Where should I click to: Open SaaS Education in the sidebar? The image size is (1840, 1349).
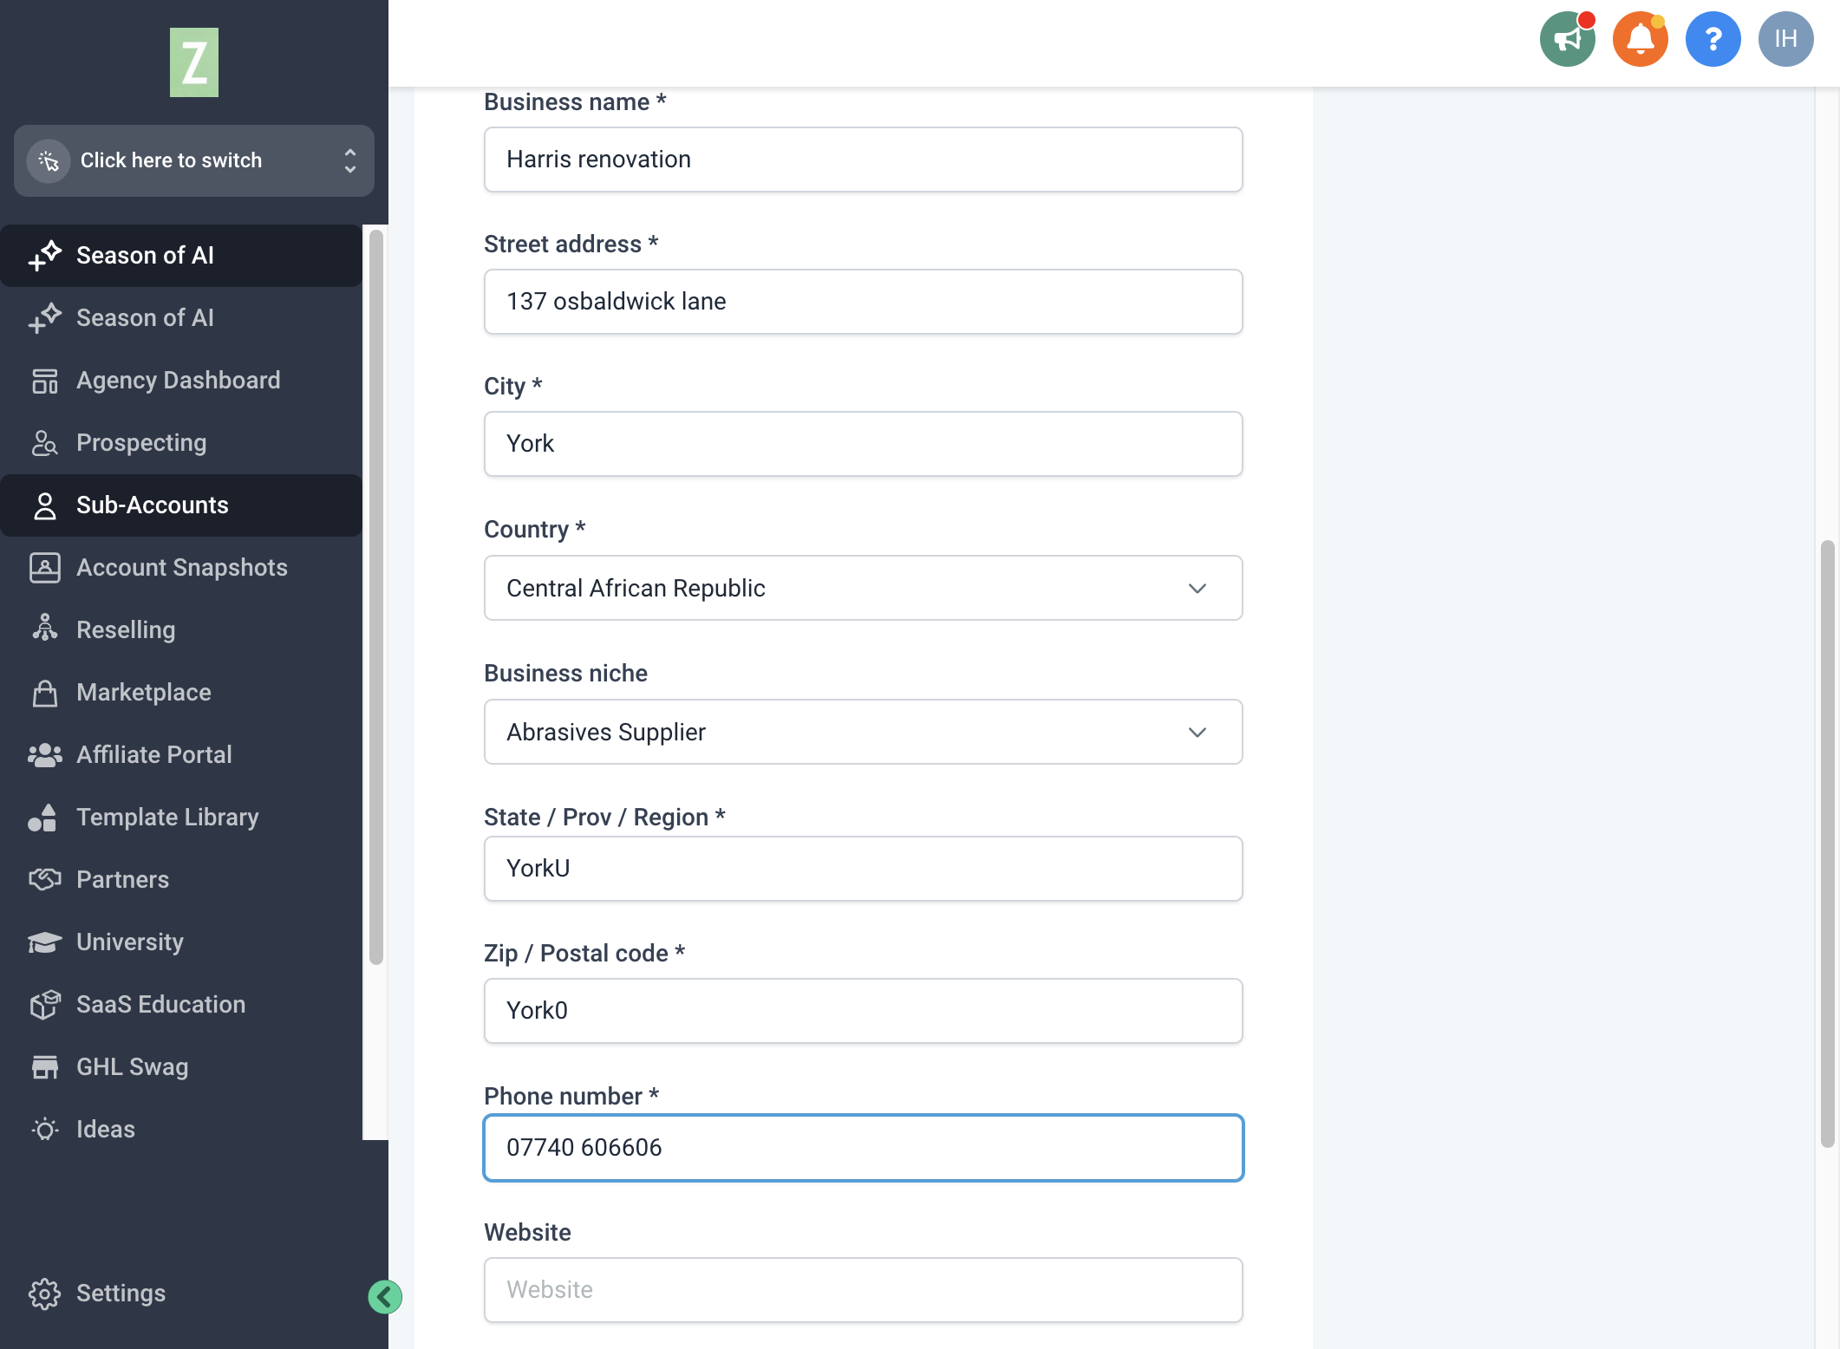click(181, 1005)
